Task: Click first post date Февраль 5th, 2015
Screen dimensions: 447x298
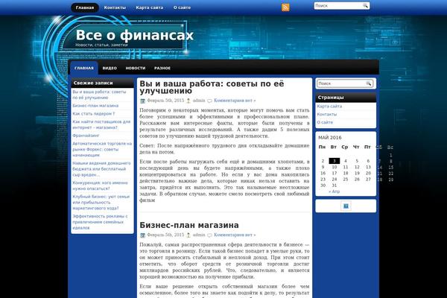Action: click(x=165, y=101)
